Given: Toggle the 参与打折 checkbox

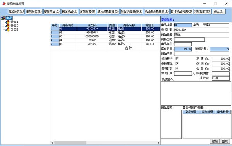Looking at the screenshot, I should click(x=177, y=68).
